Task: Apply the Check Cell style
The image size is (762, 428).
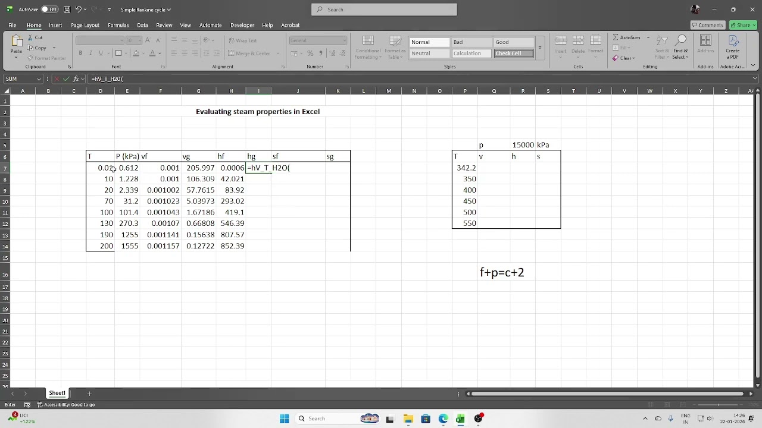Action: tap(514, 53)
